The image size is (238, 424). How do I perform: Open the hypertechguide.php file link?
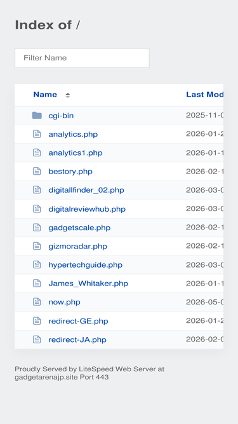click(85, 265)
